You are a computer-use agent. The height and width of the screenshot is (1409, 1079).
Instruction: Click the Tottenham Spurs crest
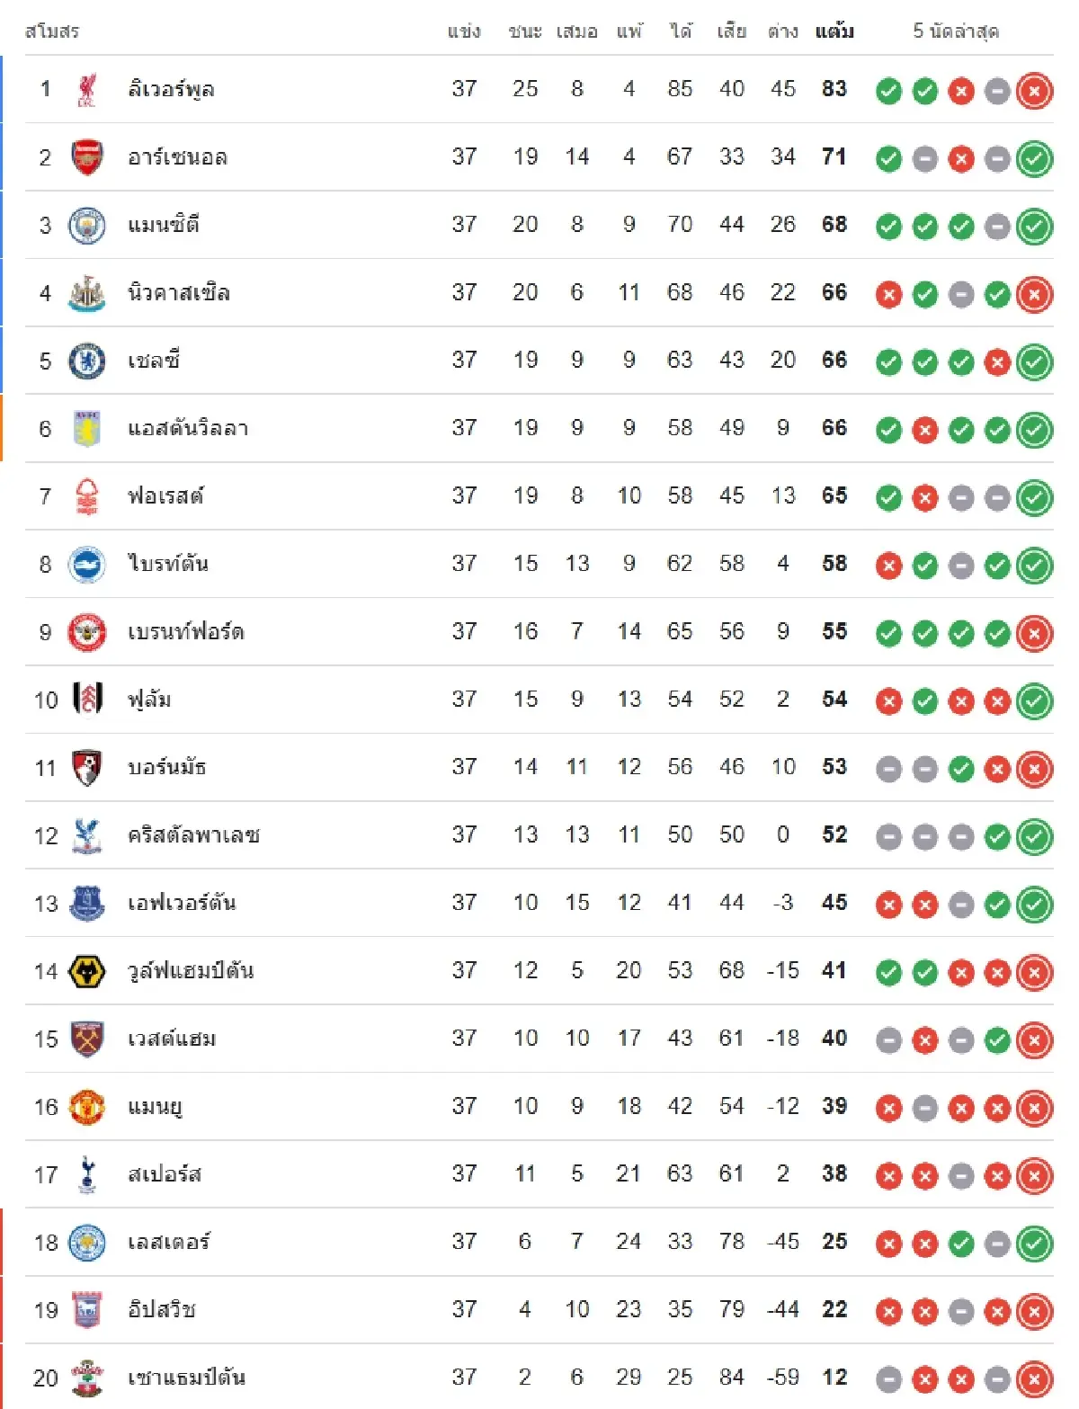tap(87, 1174)
